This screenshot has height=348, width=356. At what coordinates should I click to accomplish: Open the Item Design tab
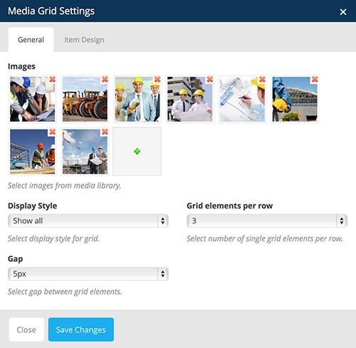tap(84, 40)
